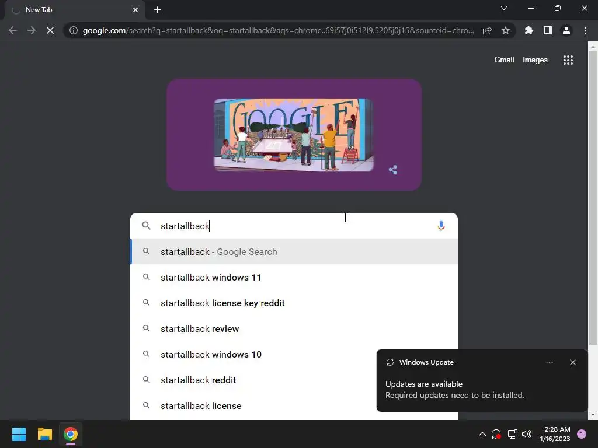Open the taskbar clock and date
Image resolution: width=598 pixels, height=448 pixels.
555,434
